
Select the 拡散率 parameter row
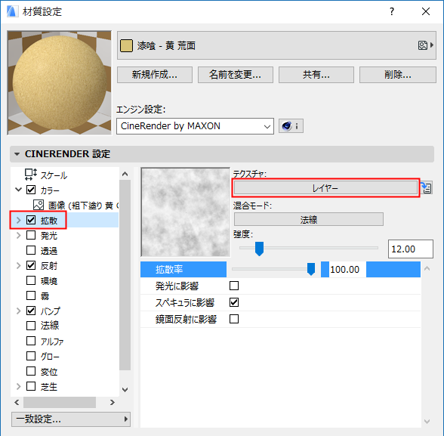click(x=280, y=270)
